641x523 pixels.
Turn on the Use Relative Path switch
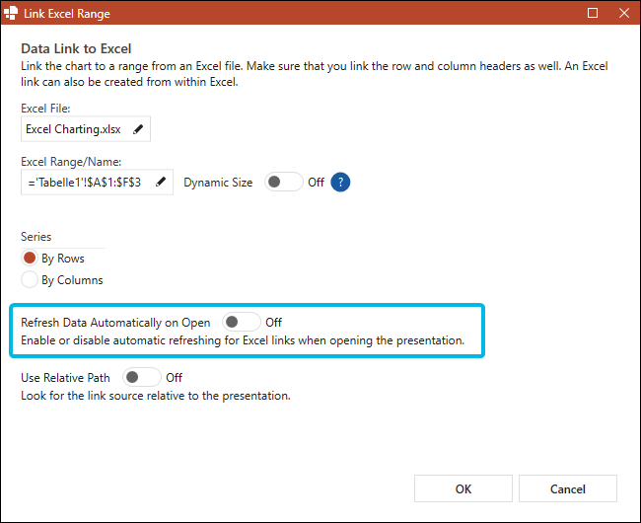[141, 377]
